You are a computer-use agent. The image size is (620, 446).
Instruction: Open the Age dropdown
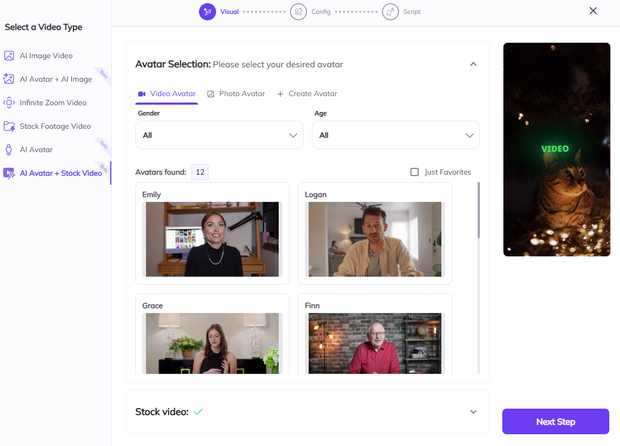point(396,135)
